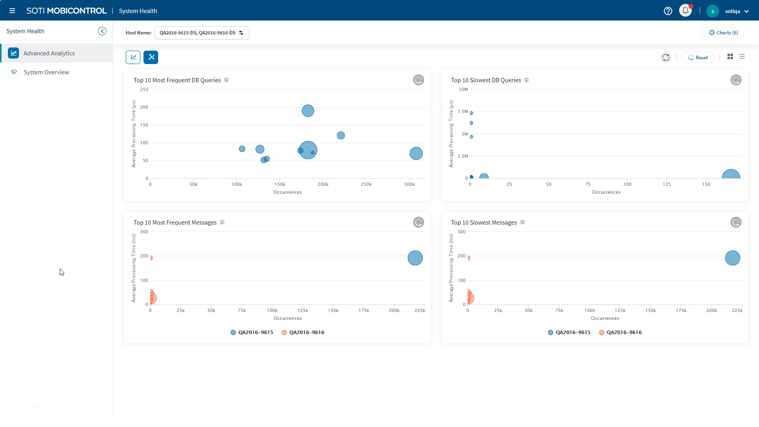Switch to list layout view

click(x=742, y=57)
